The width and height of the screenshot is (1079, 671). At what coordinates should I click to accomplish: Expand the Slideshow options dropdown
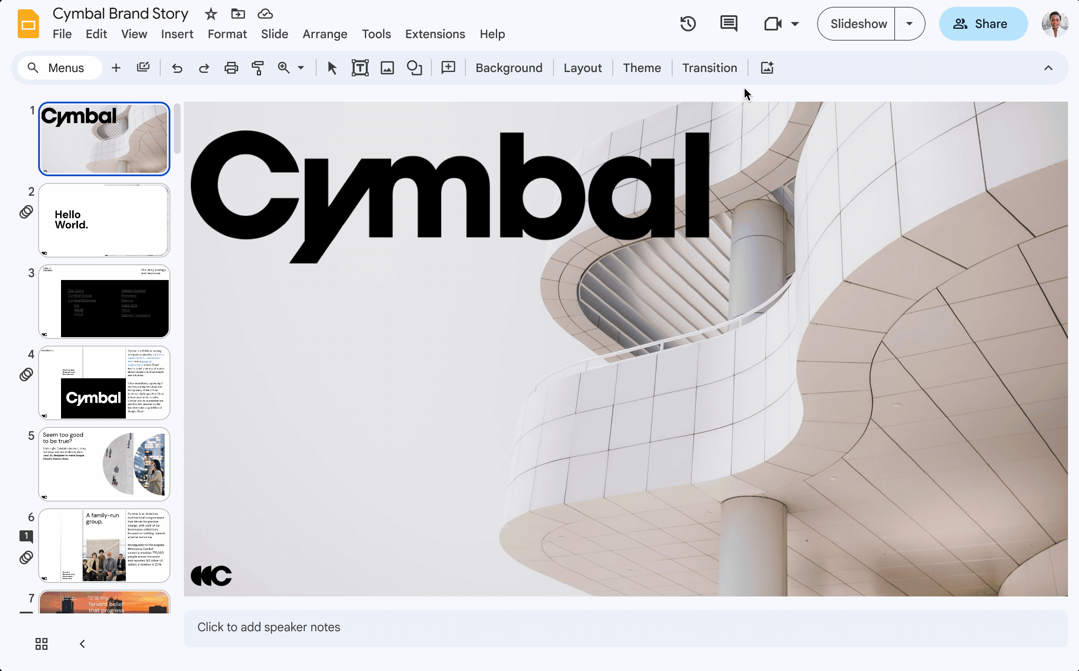(910, 23)
